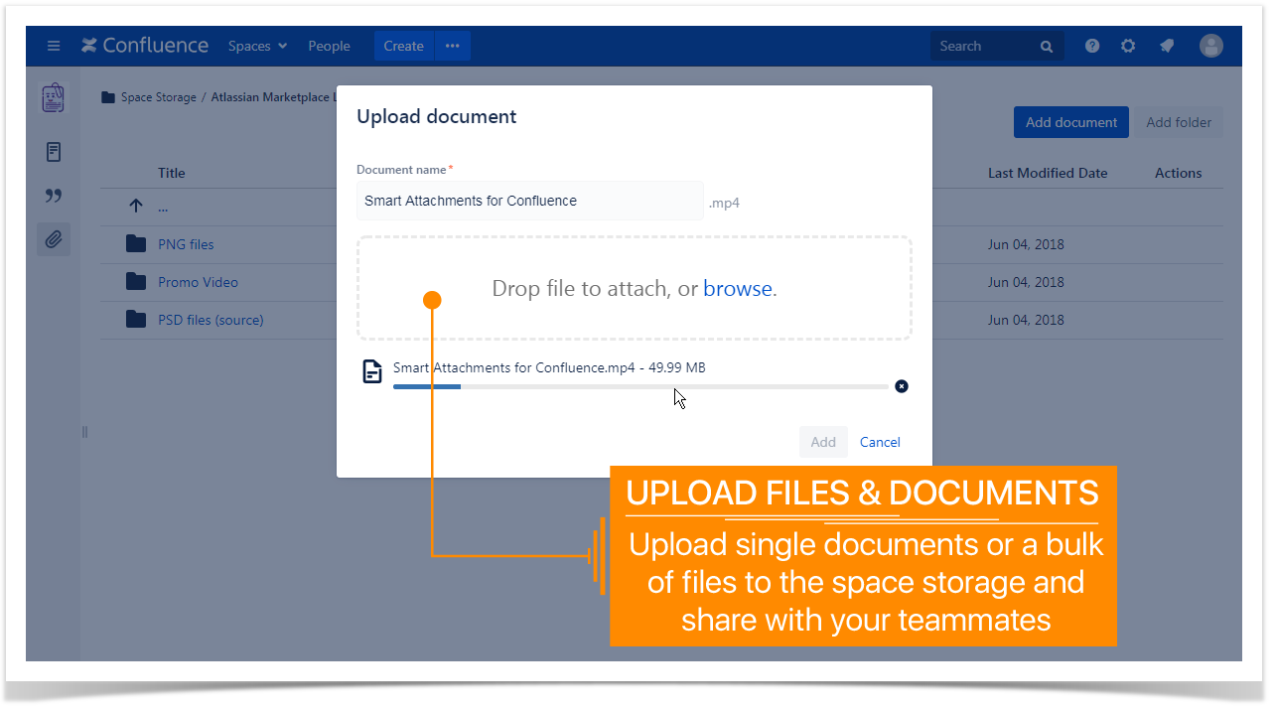Sort by Last Modified Date column
The height and width of the screenshot is (710, 1276).
(1048, 173)
